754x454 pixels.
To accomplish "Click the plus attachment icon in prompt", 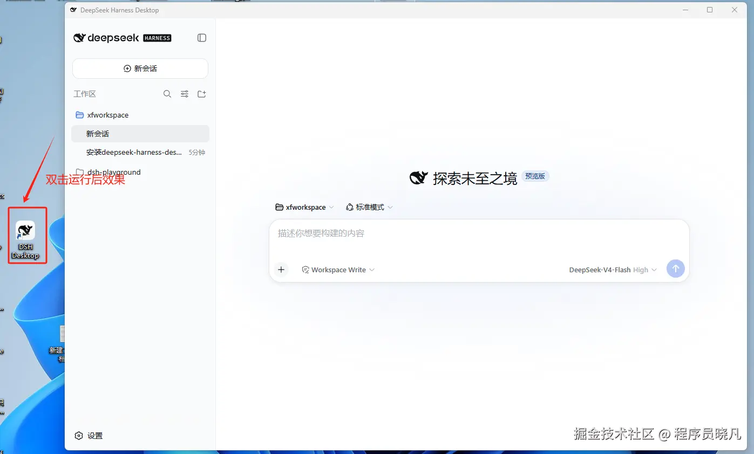I will pos(281,270).
